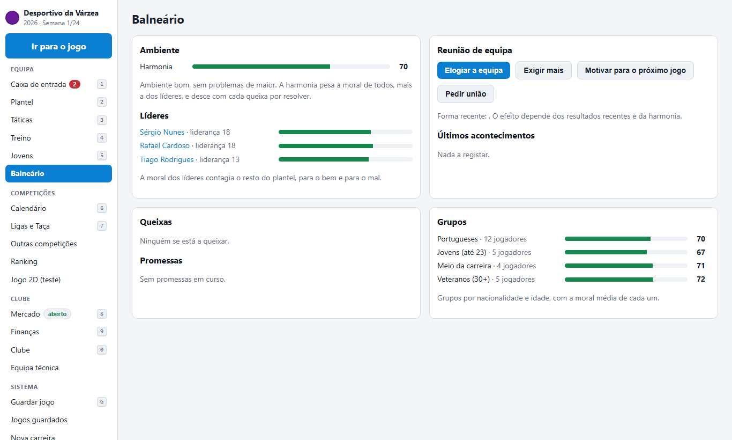
Task: Click the '2026 · Semana 1/24' date text
Action: tap(51, 23)
